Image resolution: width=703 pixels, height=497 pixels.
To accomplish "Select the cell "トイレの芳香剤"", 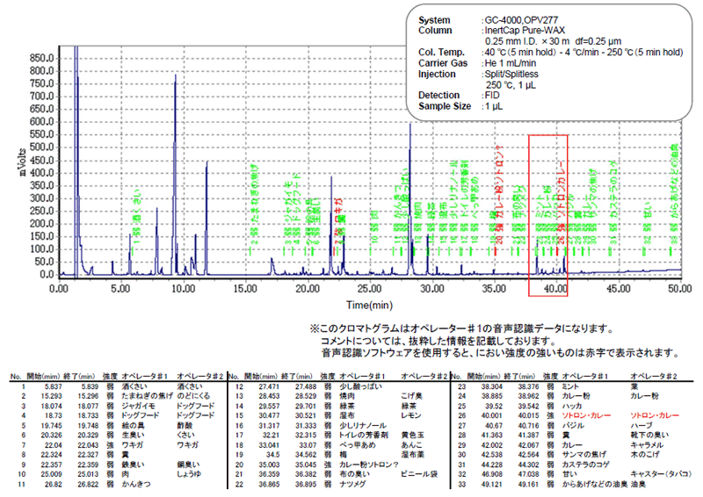I will point(364,436).
